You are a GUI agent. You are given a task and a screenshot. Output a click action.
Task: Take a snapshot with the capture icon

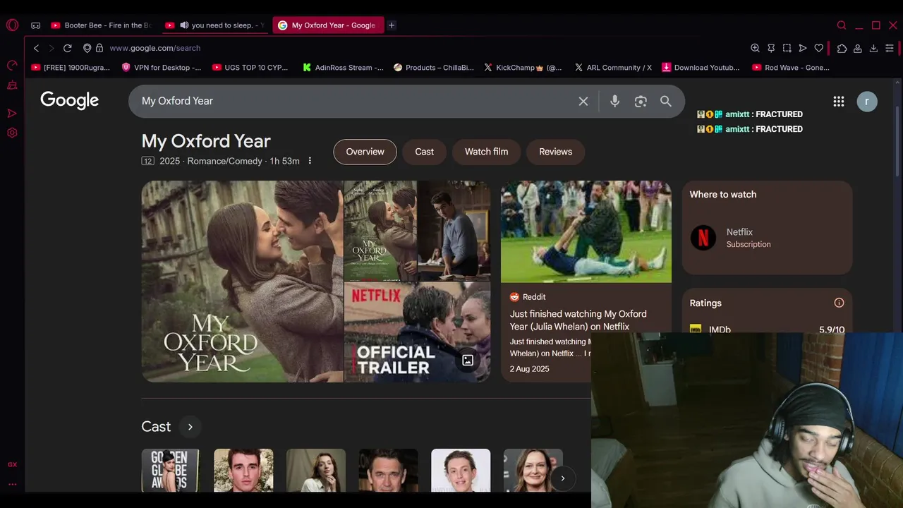[787, 48]
